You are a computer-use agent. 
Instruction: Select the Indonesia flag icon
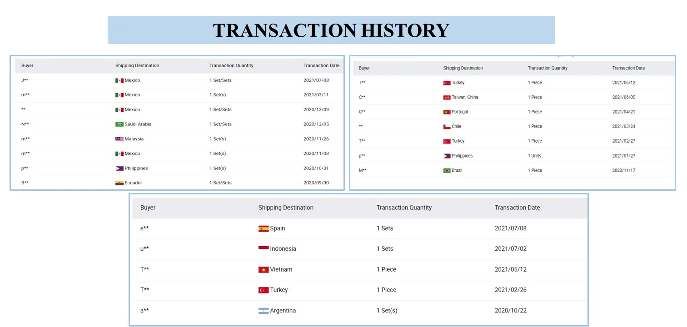point(264,248)
